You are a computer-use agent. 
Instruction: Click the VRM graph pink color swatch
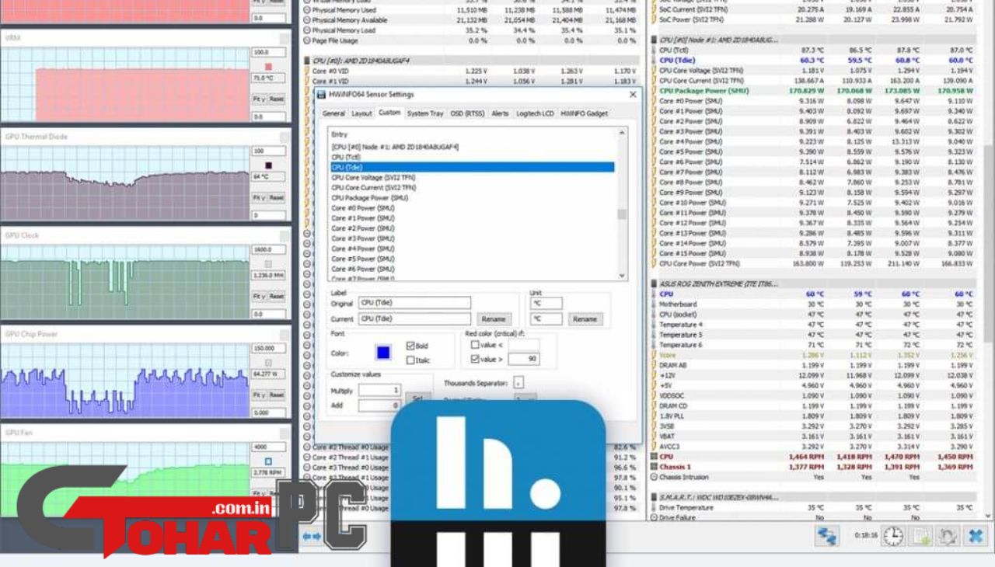(268, 67)
